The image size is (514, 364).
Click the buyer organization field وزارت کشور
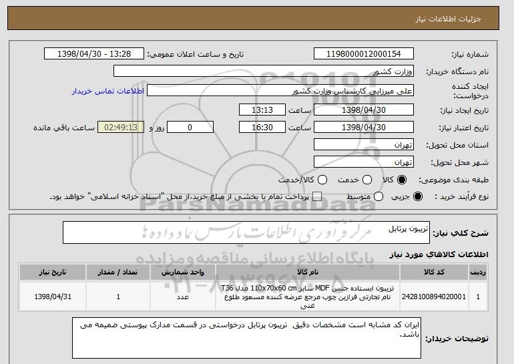coord(264,71)
